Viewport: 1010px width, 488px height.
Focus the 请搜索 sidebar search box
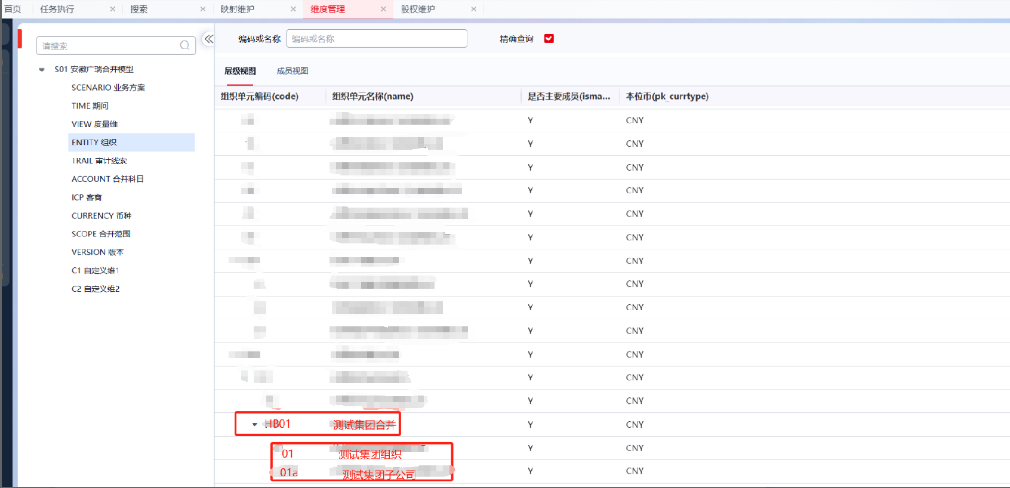click(x=107, y=46)
